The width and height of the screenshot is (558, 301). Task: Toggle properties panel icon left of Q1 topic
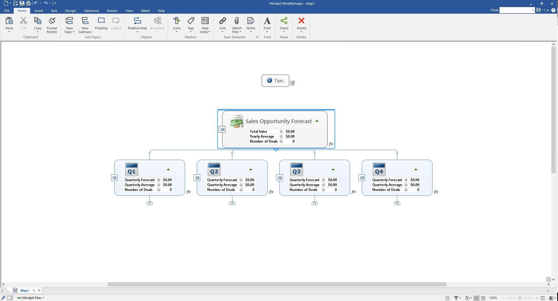[114, 178]
